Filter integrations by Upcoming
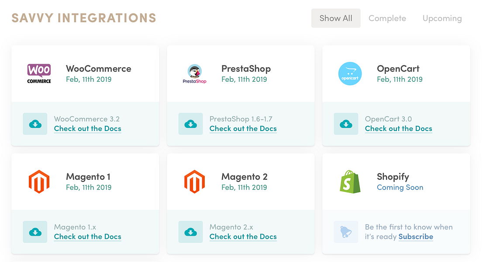Viewport: 496px width, 262px height. tap(442, 18)
